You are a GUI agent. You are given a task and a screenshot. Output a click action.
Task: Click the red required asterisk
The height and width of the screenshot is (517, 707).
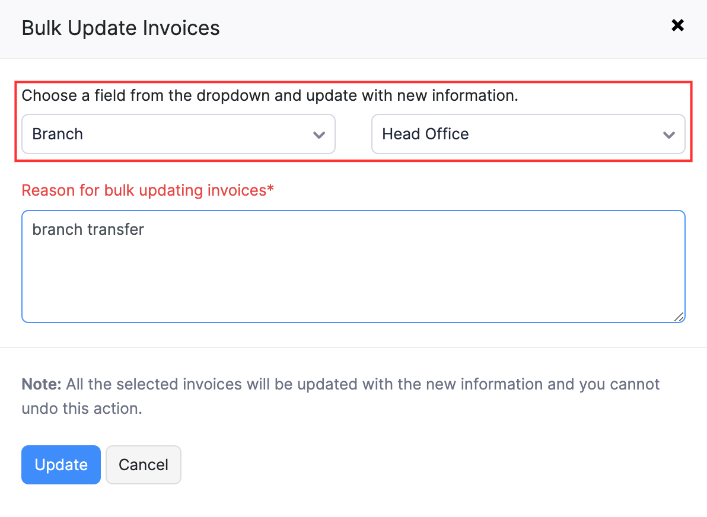coord(271,190)
